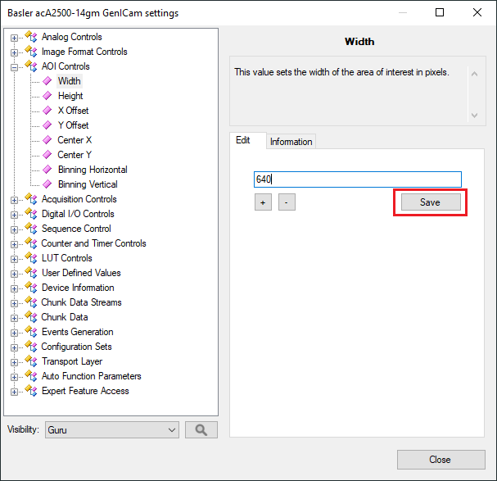This screenshot has width=497, height=481.
Task: Click the LUT Controls folder icon
Action: point(31,258)
